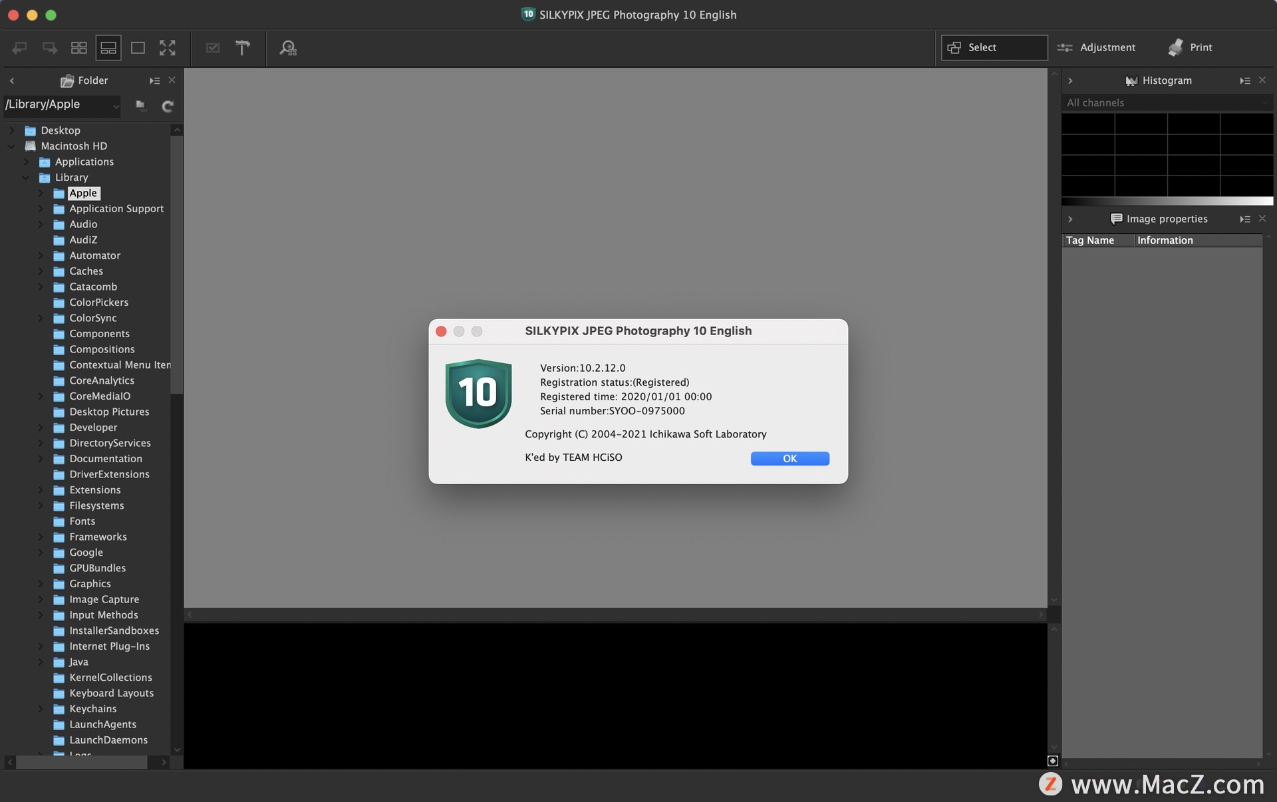Click the Tag Name column header

click(1097, 240)
